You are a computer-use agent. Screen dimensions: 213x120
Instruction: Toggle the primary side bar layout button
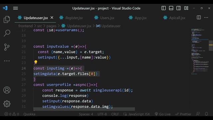click(163, 8)
